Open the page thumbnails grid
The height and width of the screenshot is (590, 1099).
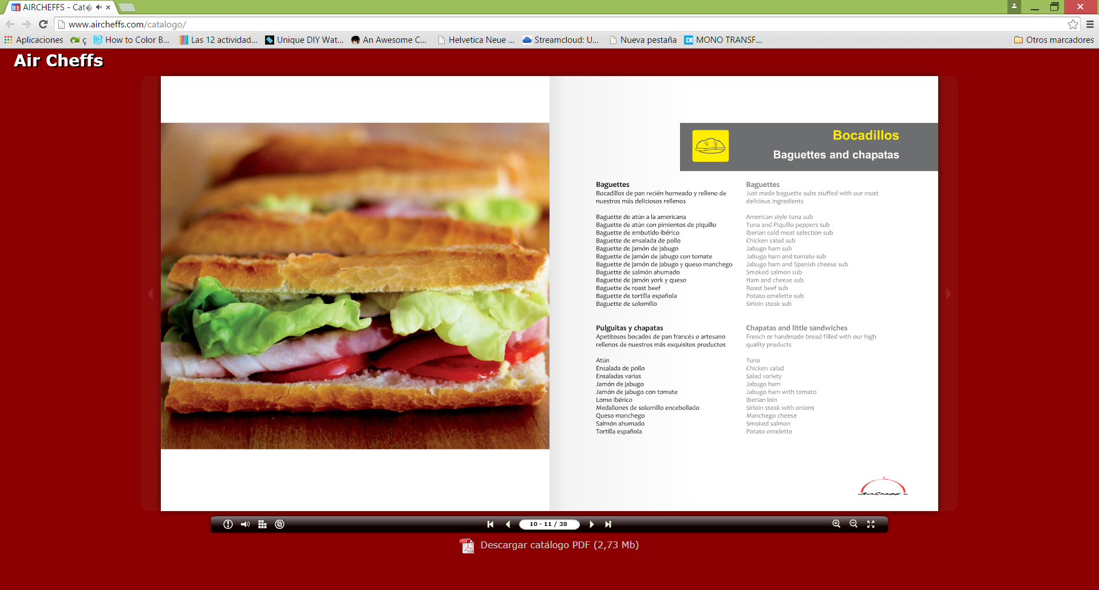click(x=262, y=524)
